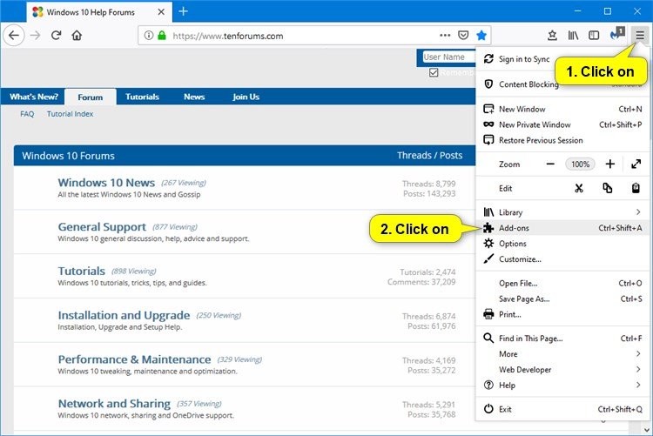Reload the current page

click(57, 36)
